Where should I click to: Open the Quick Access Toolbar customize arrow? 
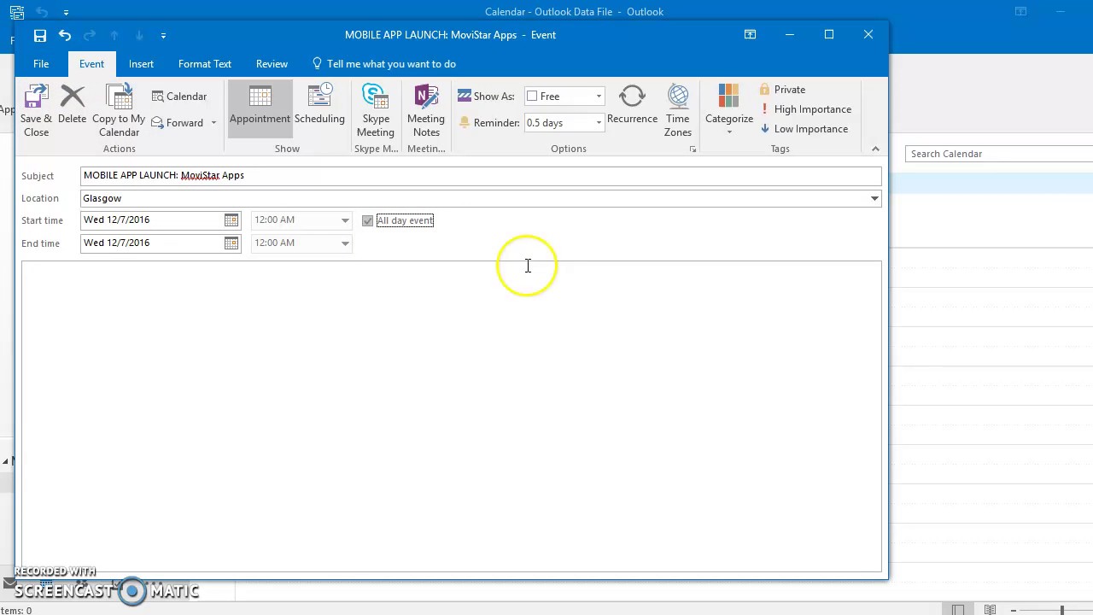pos(163,35)
